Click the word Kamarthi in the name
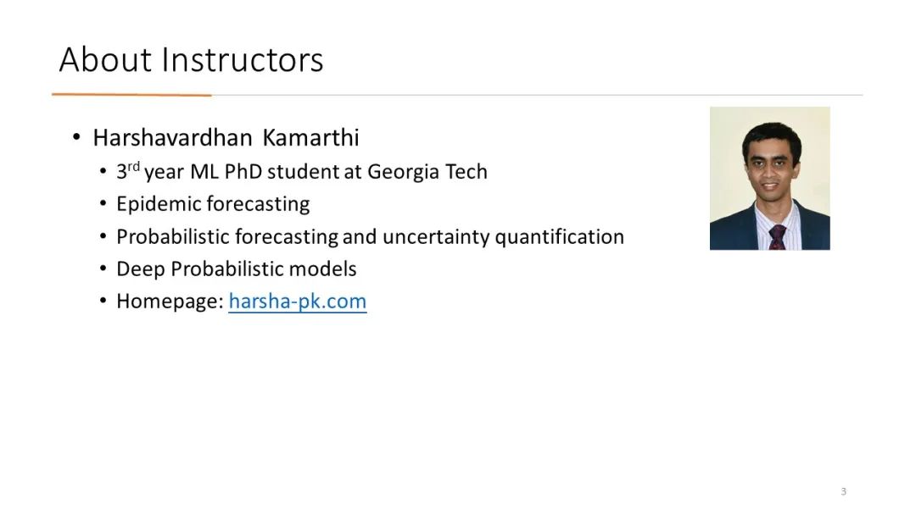The height and width of the screenshot is (515, 916). pos(310,138)
